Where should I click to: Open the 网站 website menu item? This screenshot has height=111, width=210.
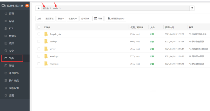15,21
